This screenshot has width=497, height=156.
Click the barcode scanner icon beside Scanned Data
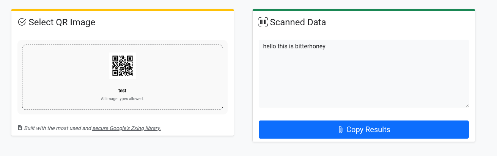tap(263, 22)
